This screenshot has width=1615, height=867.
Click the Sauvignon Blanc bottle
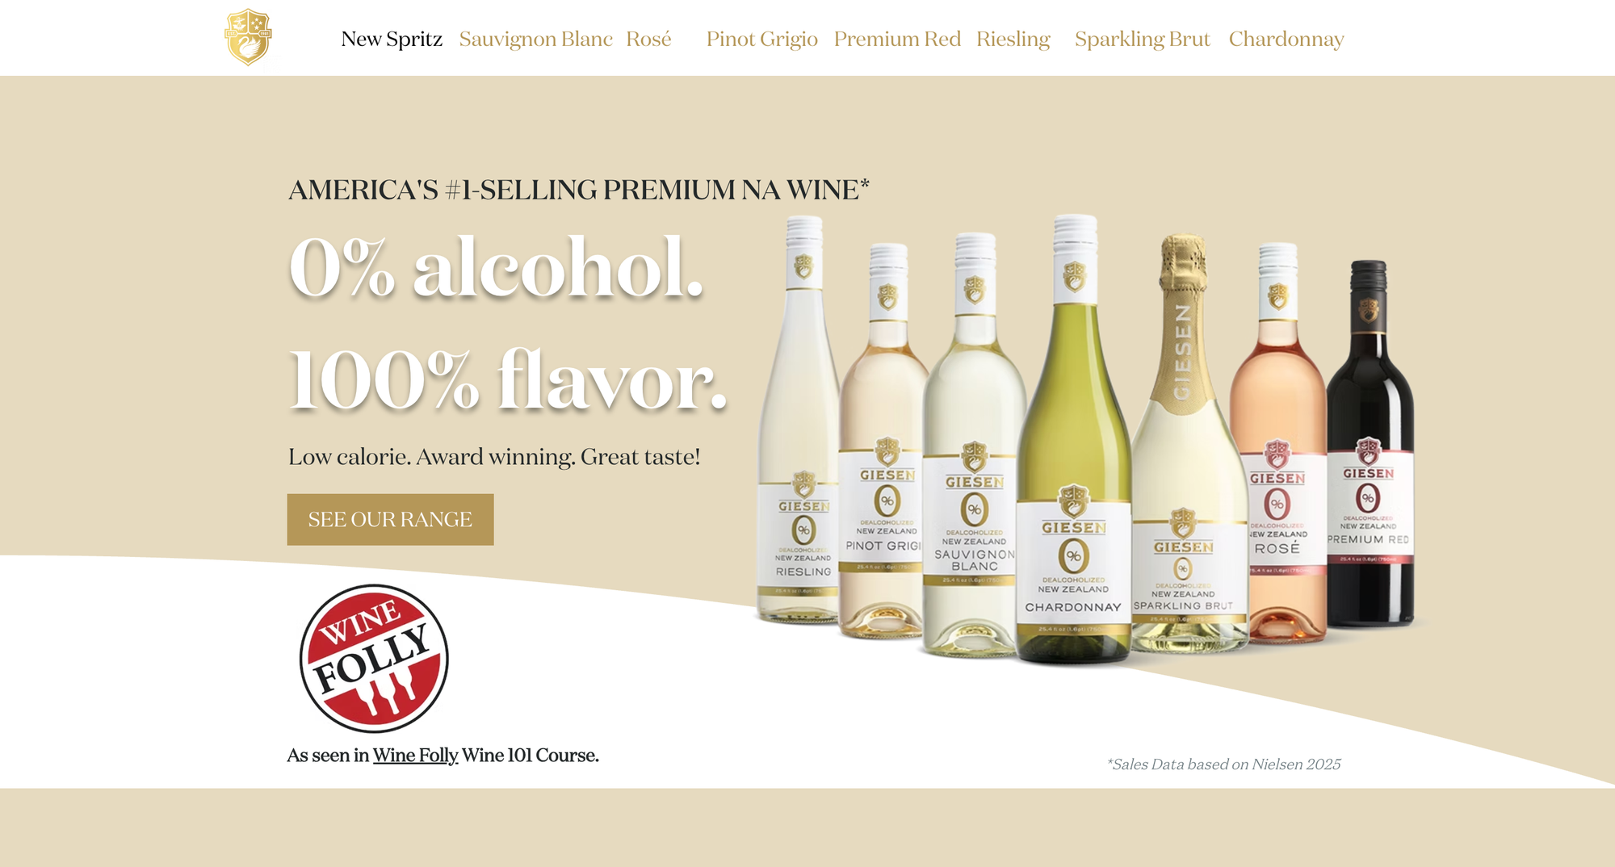coord(973,444)
